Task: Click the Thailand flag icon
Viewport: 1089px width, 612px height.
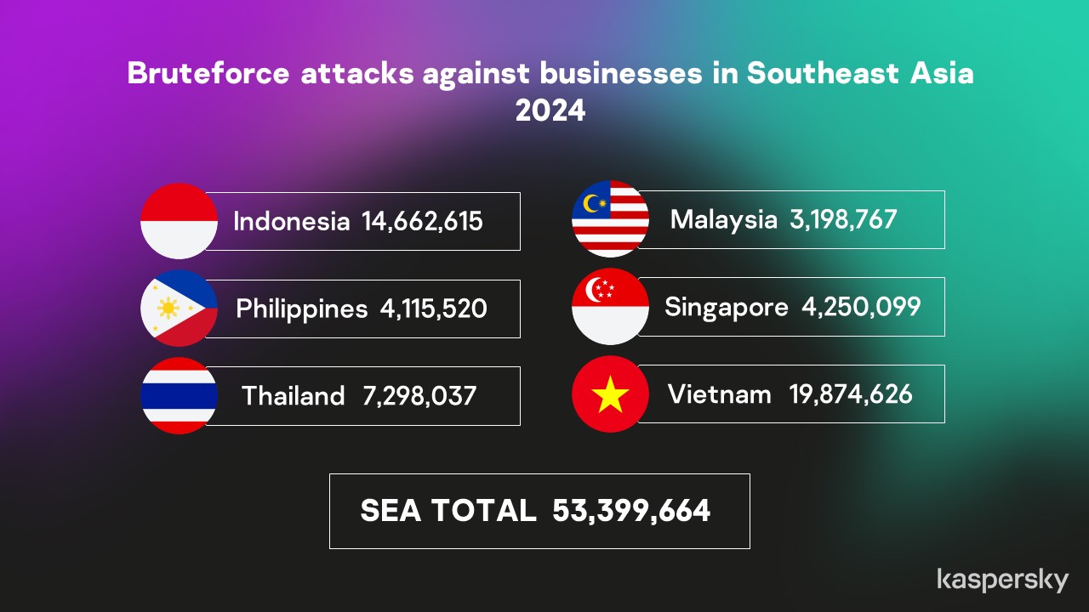Action: 179,396
